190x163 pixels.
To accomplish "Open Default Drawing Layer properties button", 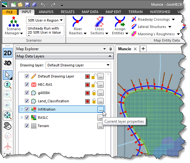I will [101, 76].
